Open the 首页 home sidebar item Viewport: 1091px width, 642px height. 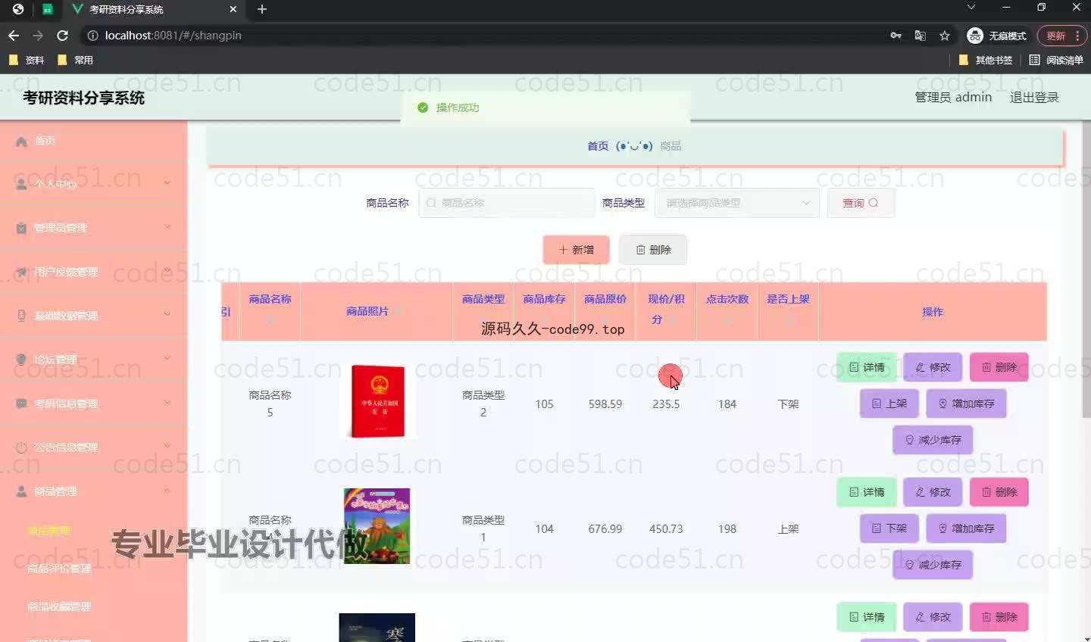coord(93,141)
